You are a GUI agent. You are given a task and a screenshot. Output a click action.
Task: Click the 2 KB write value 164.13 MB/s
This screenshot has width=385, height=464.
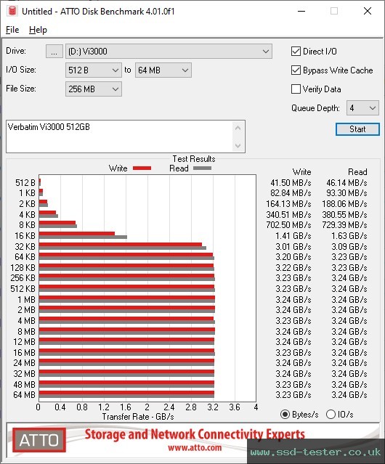[288, 204]
